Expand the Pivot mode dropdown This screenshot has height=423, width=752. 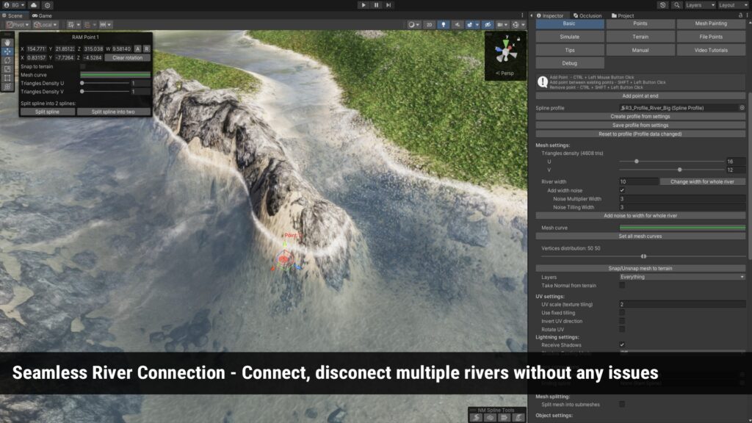pos(17,24)
